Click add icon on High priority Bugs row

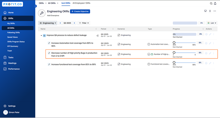click(206, 53)
